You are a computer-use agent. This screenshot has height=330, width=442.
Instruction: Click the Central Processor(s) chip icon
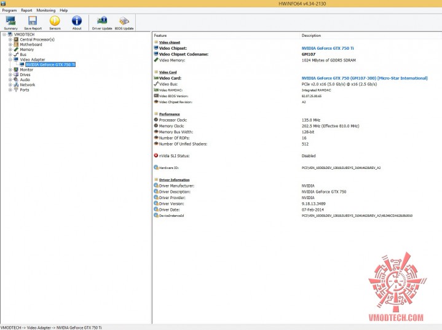[16, 39]
